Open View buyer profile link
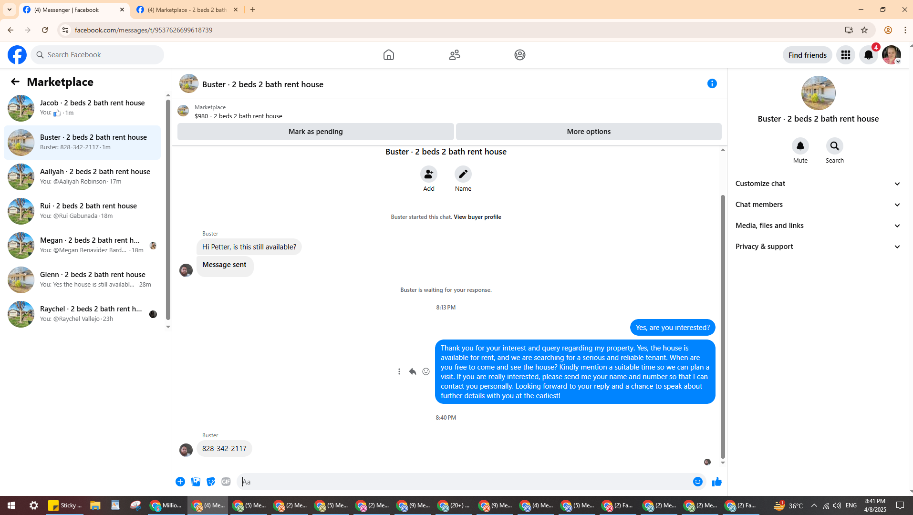 [x=477, y=217]
